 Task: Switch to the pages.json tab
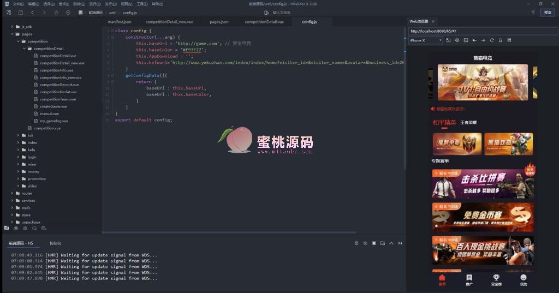point(219,22)
